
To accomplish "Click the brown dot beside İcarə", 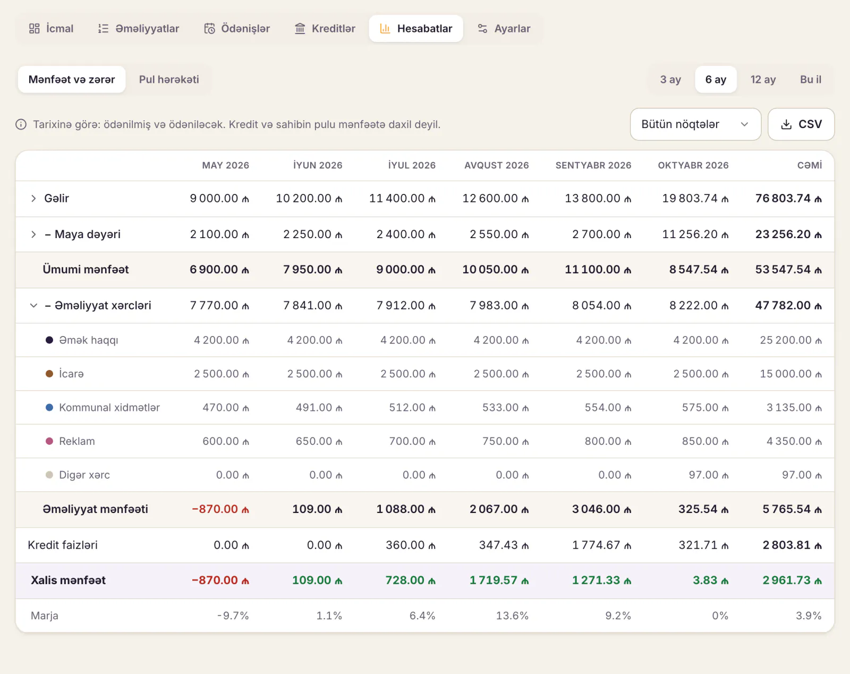I will (x=49, y=374).
